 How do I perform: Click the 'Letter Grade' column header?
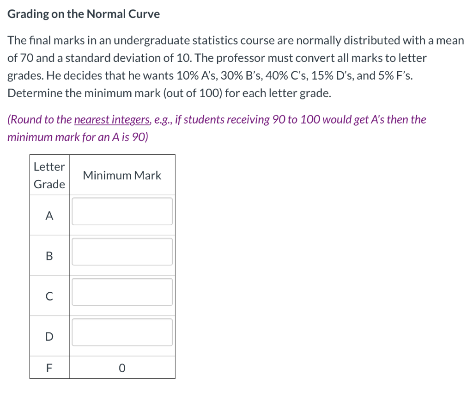(x=49, y=175)
